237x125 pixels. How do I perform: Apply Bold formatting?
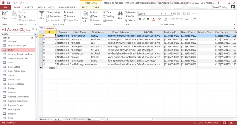140,19
